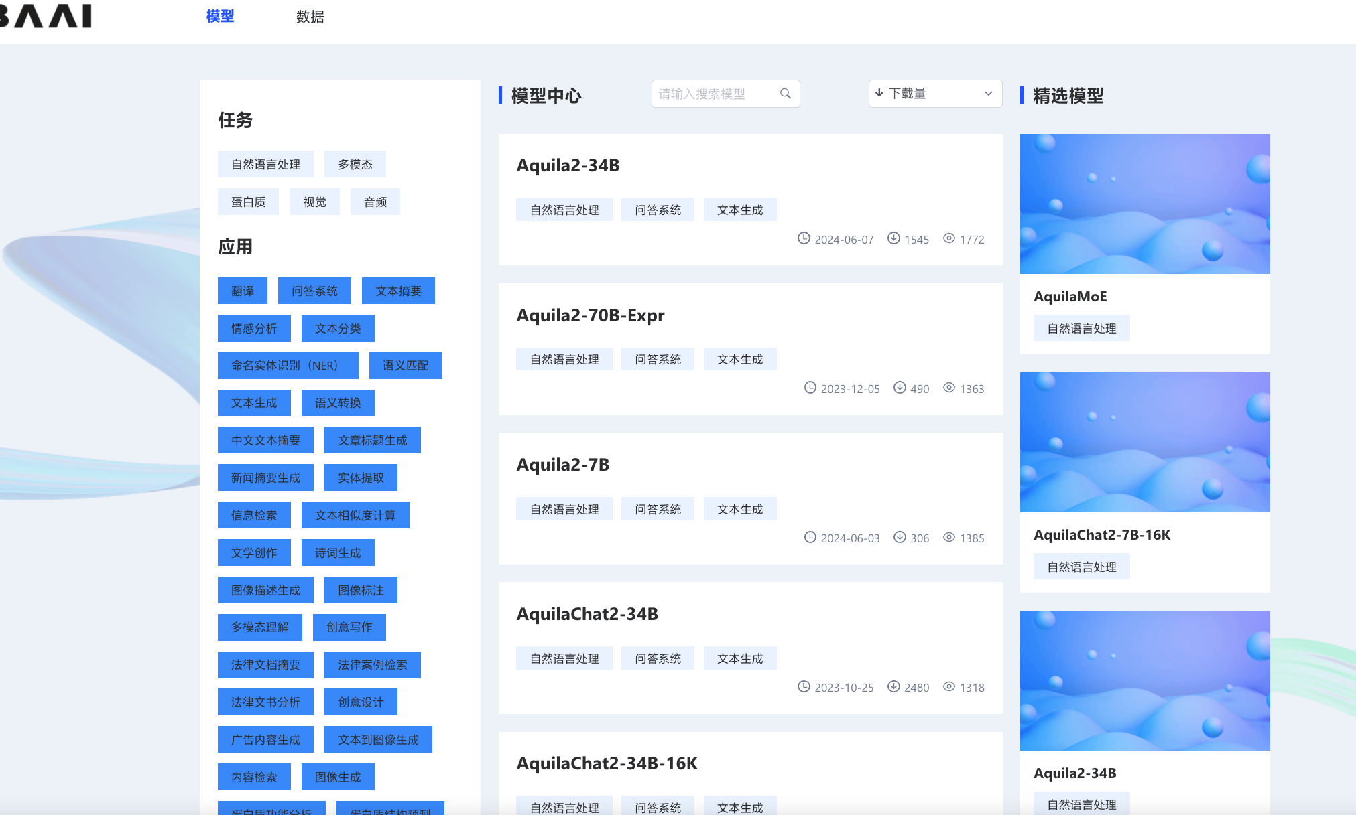Open the featured Aquila2-34B thumbnail in 精选模型
1356x815 pixels.
pos(1145,680)
